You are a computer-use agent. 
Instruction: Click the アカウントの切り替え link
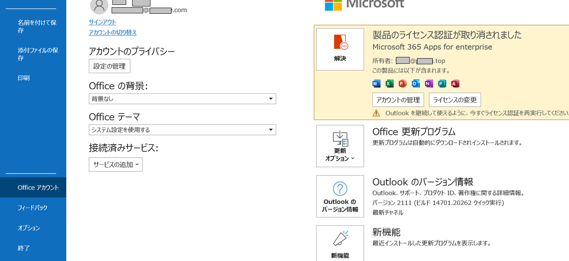tap(113, 33)
